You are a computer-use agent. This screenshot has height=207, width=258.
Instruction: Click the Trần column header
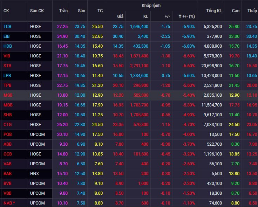pos(63,11)
